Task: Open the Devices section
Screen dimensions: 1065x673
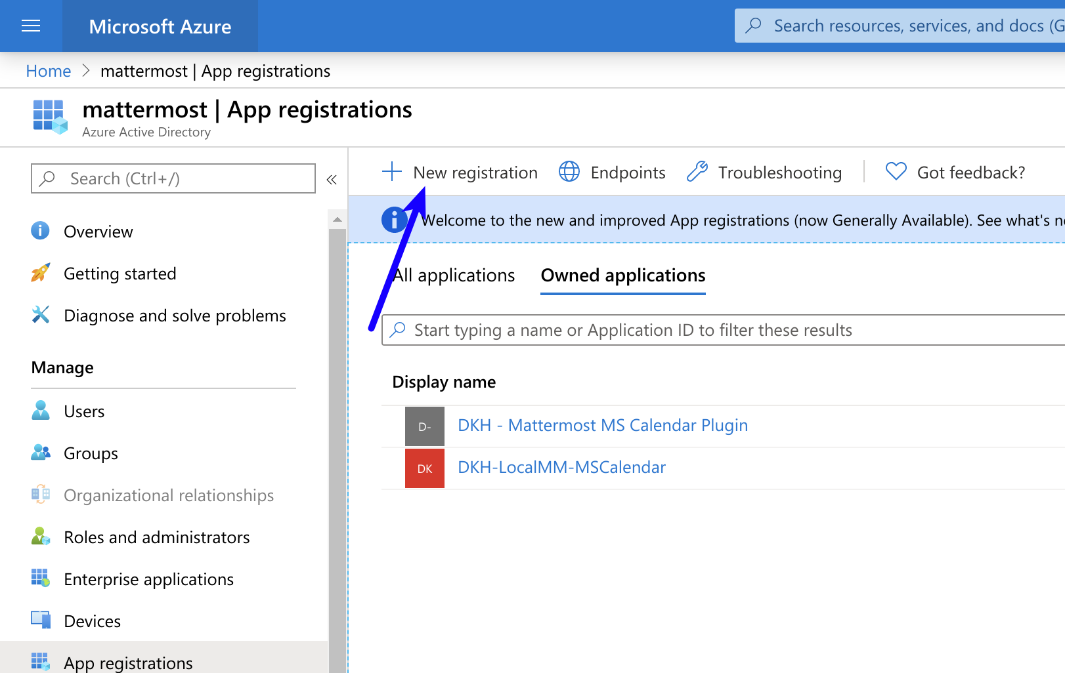Action: pos(92,621)
